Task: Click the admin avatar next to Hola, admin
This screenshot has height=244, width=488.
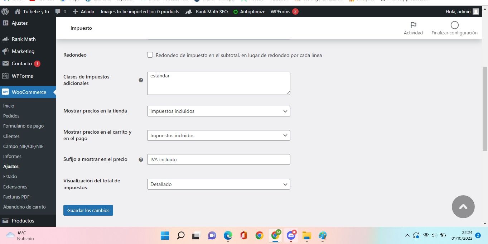Action: point(476,11)
